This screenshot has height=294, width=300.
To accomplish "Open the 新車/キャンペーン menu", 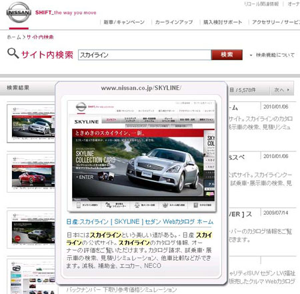I will (x=124, y=22).
